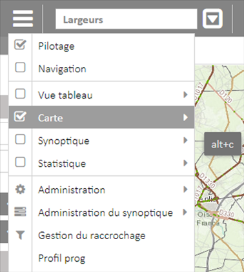Open the hamburger main menu icon

[23, 19]
